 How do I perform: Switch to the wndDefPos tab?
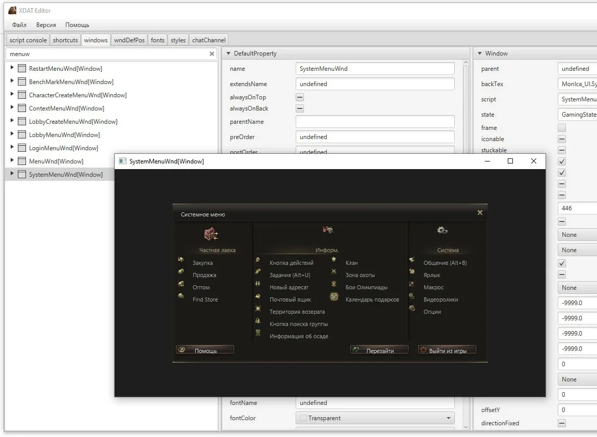129,40
